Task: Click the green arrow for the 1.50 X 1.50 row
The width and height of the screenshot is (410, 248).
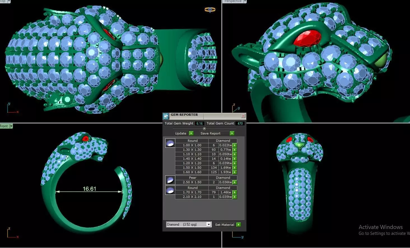Action: point(235,168)
